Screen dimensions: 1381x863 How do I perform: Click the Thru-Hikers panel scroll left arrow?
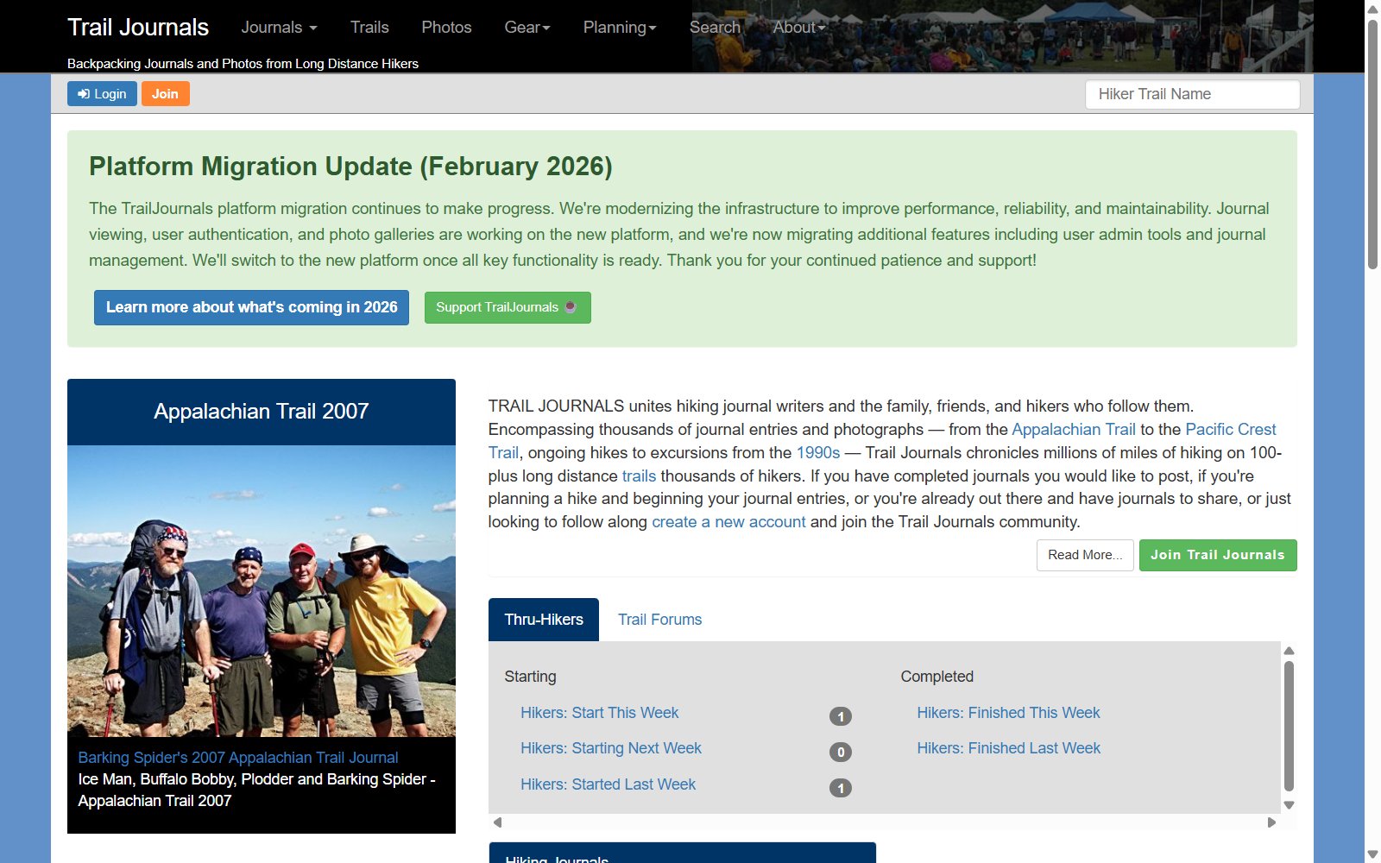click(x=497, y=822)
